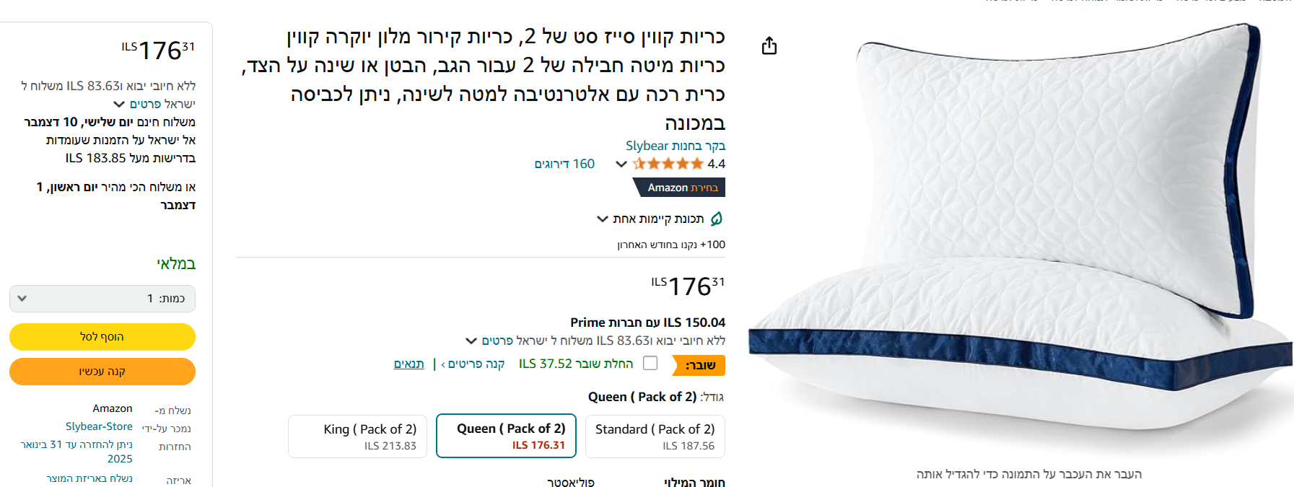The height and width of the screenshot is (487, 1294).
Task: Open the rating breakdown chevron next to 4.4
Action: coord(621,164)
